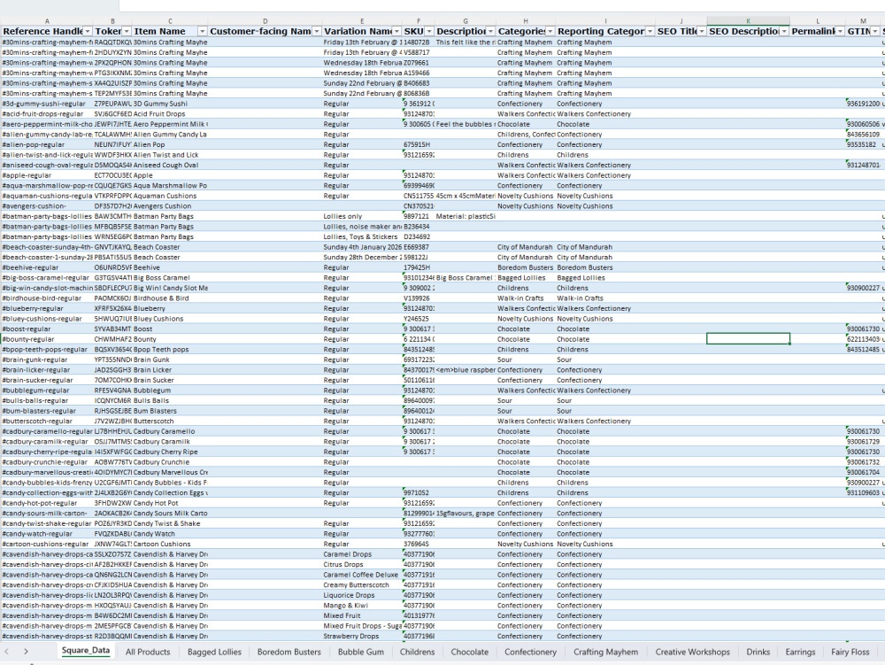Screen dimensions: 885x665
Task: Select column A header
Action: click(x=47, y=21)
